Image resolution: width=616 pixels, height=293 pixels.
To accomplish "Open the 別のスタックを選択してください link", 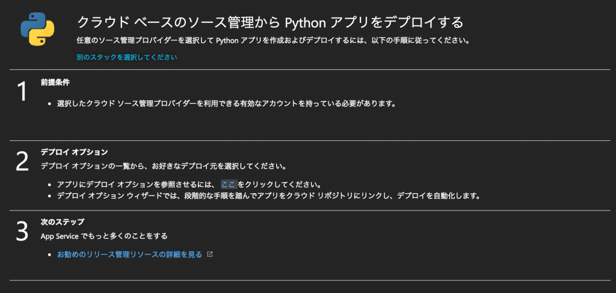I will coord(126,57).
